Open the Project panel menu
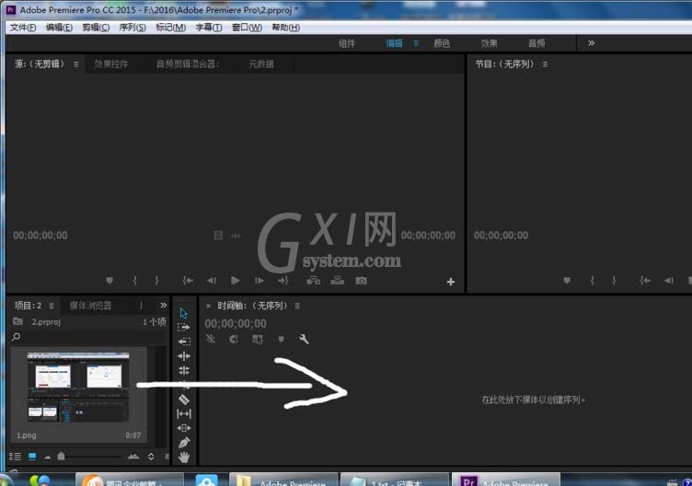The width and height of the screenshot is (692, 486). (x=52, y=306)
